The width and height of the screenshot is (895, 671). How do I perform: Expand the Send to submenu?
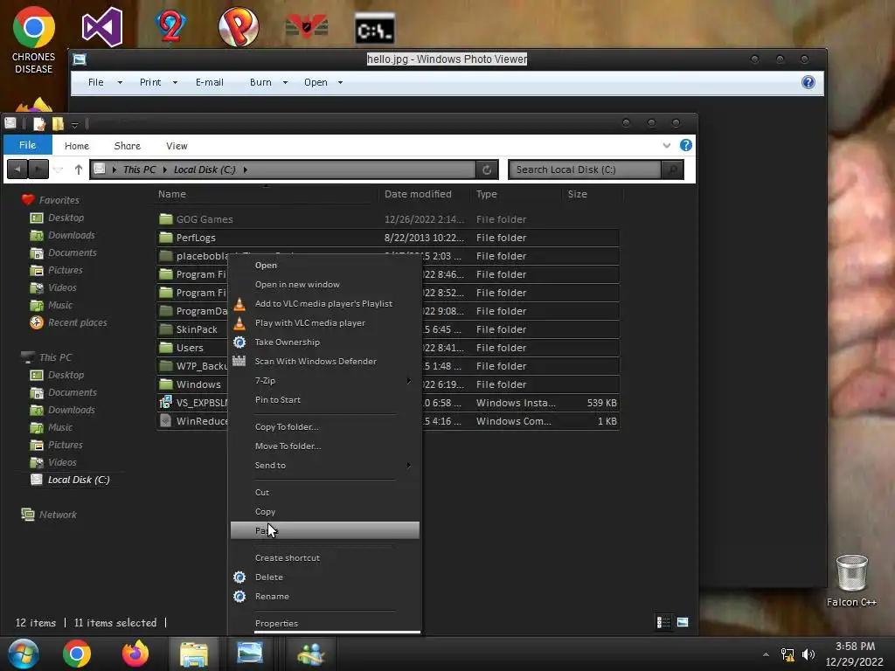pyautogui.click(x=325, y=465)
